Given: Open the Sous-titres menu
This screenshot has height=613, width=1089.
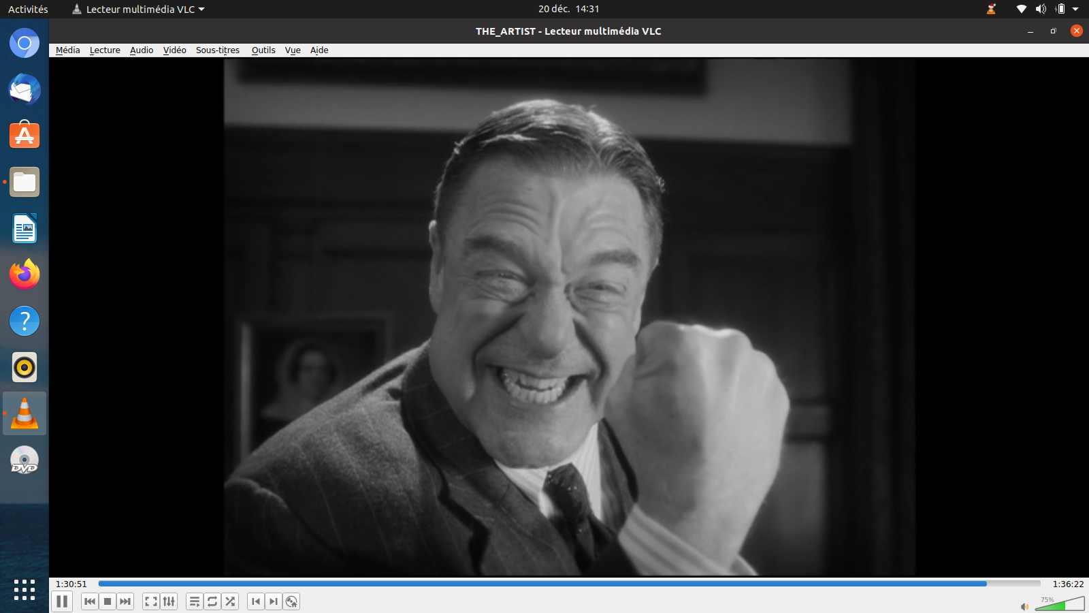Looking at the screenshot, I should [217, 50].
